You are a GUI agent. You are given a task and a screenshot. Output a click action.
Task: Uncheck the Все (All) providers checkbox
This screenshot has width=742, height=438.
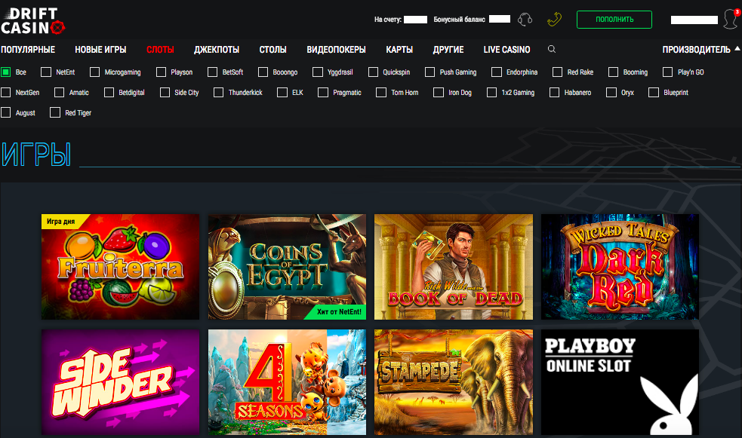coord(6,72)
